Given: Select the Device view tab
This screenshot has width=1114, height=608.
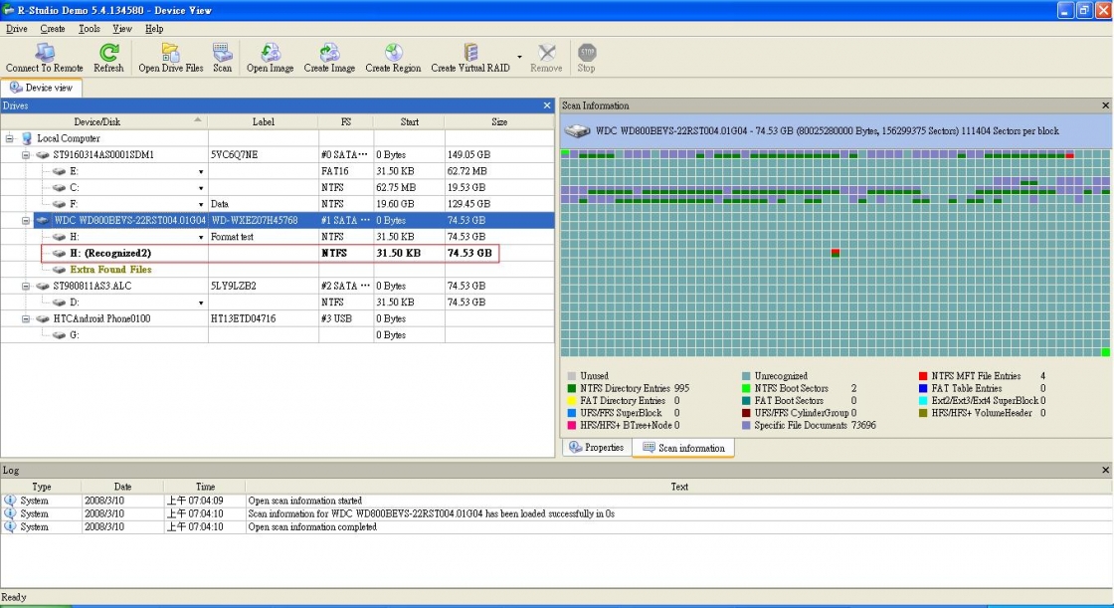Looking at the screenshot, I should point(41,88).
